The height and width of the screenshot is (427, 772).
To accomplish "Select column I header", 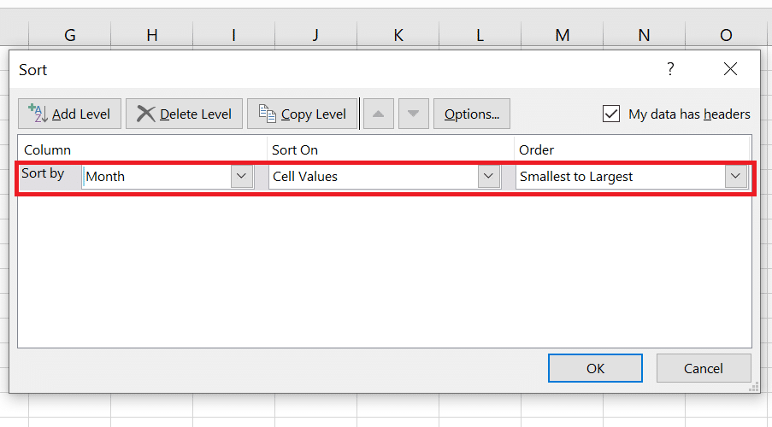I will click(234, 35).
